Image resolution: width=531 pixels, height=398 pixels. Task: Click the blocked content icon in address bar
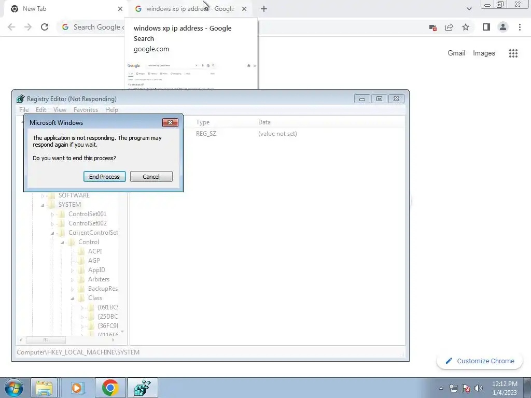(x=432, y=27)
